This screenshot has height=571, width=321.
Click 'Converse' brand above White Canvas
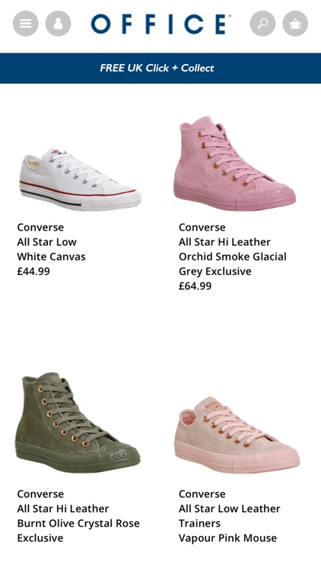tap(40, 227)
